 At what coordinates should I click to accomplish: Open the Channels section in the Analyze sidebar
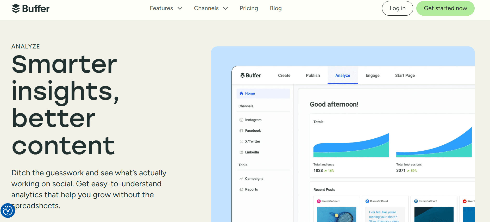click(246, 106)
